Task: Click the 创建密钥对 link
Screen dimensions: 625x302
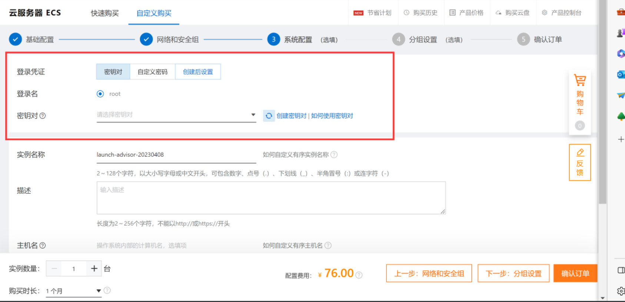Action: (x=291, y=116)
